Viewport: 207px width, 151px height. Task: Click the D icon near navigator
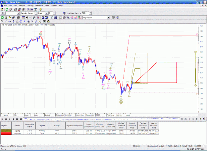pyautogui.click(x=197, y=119)
